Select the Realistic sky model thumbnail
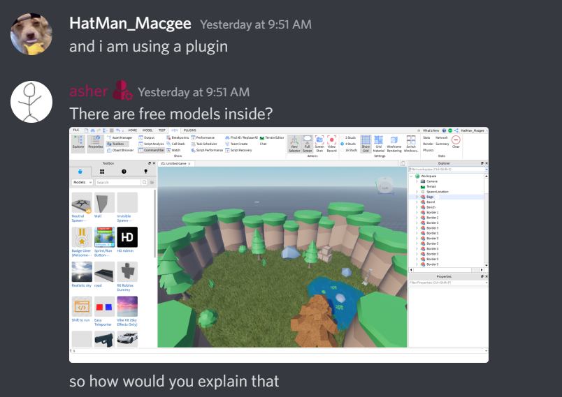 point(82,272)
